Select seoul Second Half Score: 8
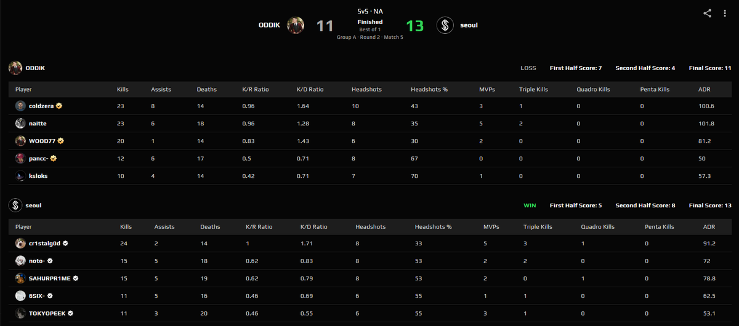This screenshot has width=739, height=326. (645, 205)
